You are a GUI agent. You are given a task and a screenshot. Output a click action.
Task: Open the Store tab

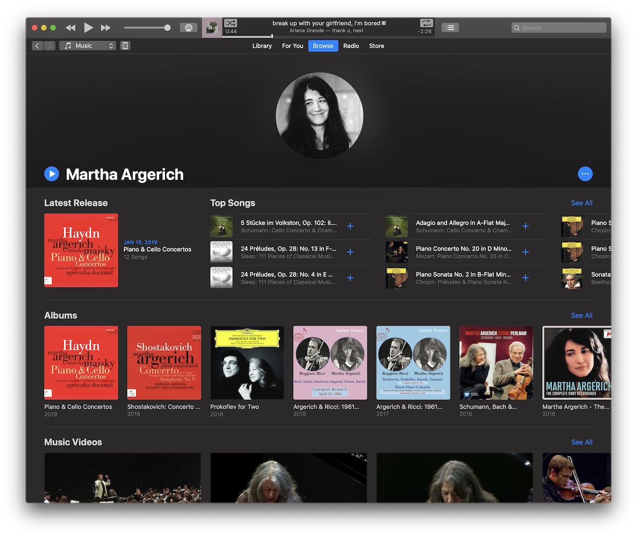coord(376,46)
